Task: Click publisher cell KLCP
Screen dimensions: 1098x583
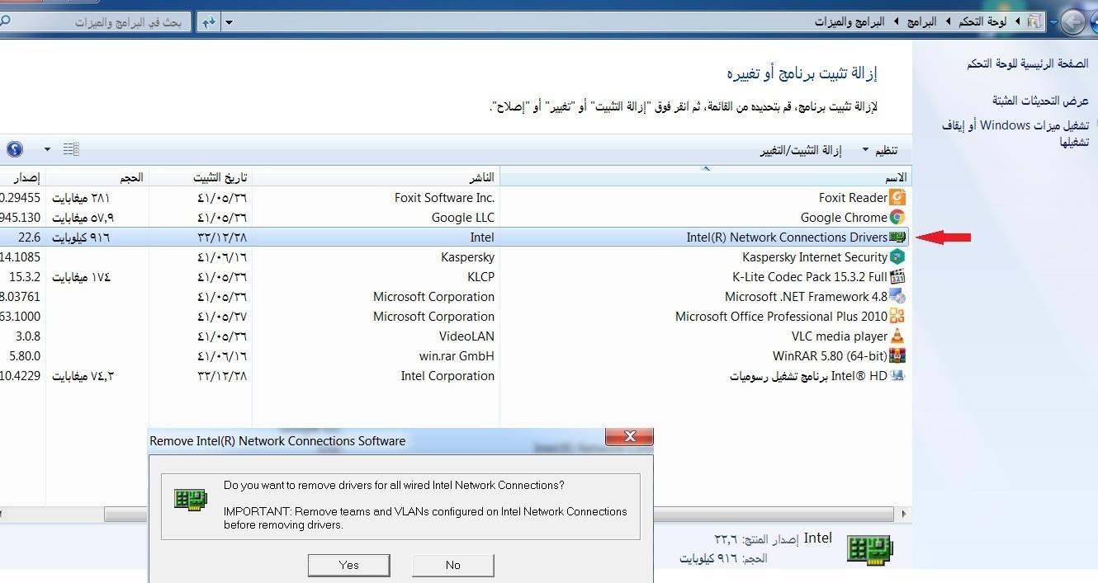Action: click(x=480, y=277)
